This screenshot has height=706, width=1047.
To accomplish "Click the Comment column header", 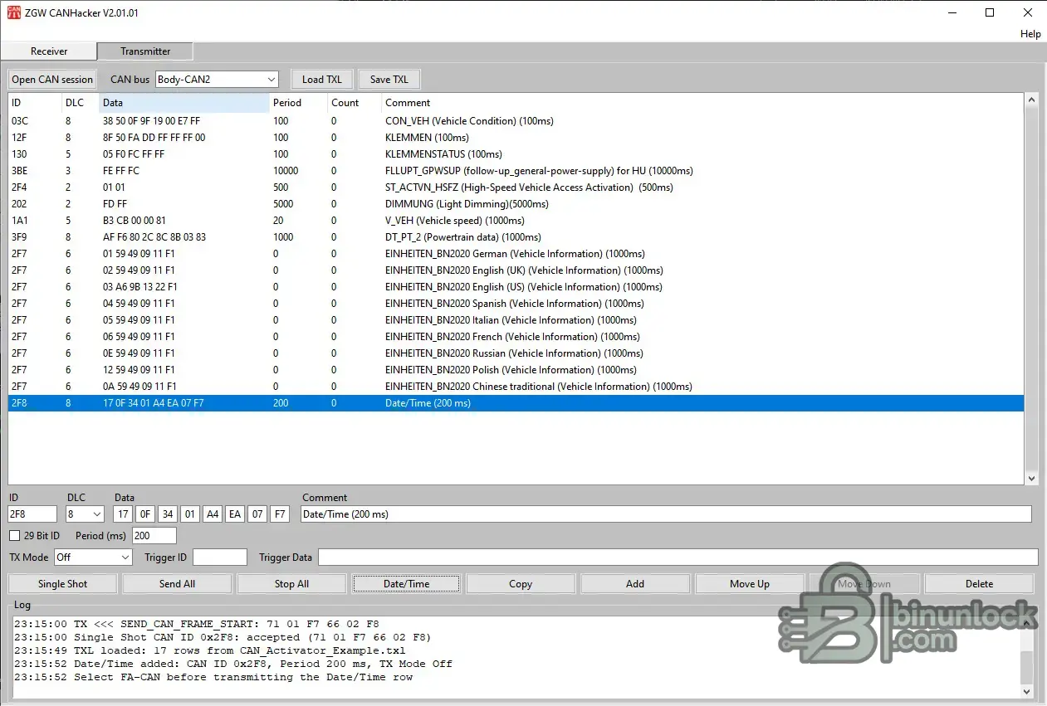I will pyautogui.click(x=702, y=103).
